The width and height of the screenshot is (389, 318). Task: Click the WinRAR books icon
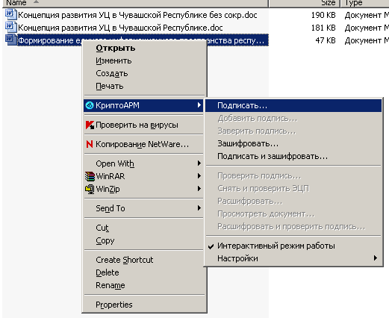point(90,176)
